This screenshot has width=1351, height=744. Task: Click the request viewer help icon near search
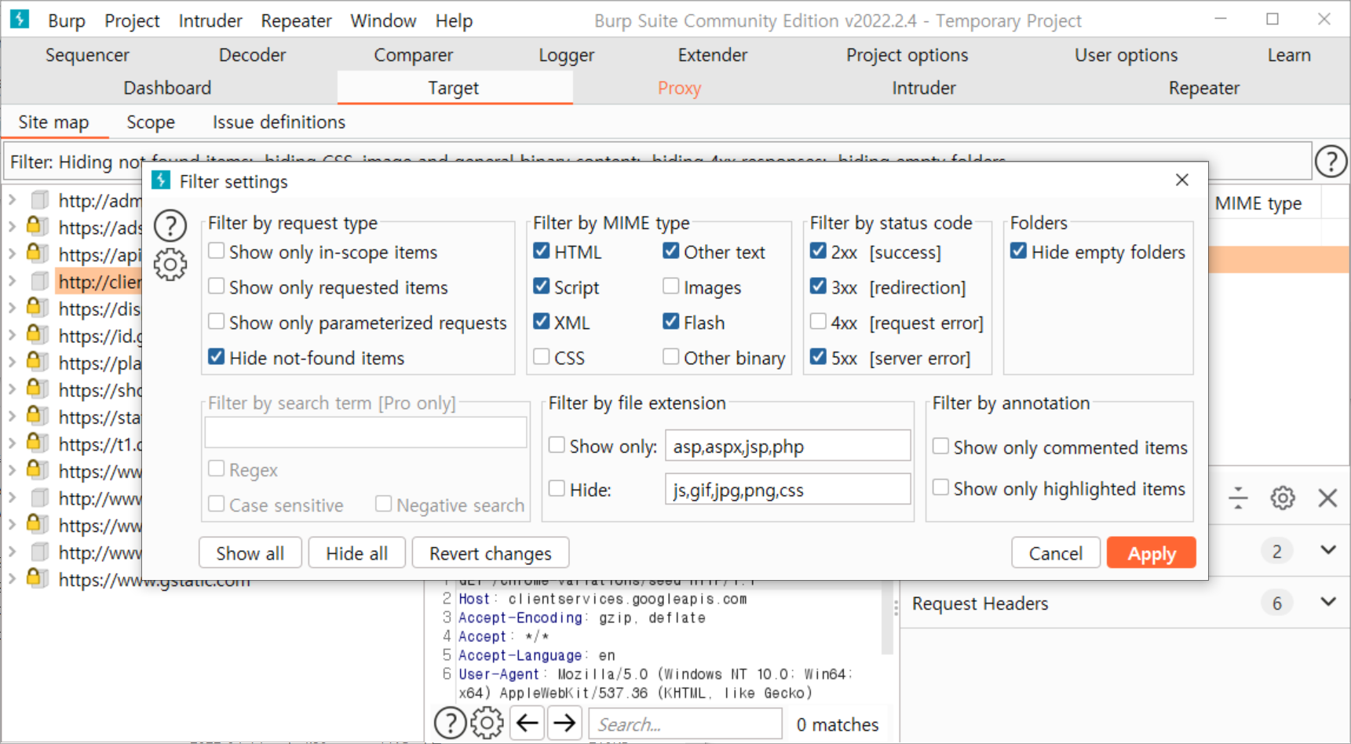pos(451,723)
